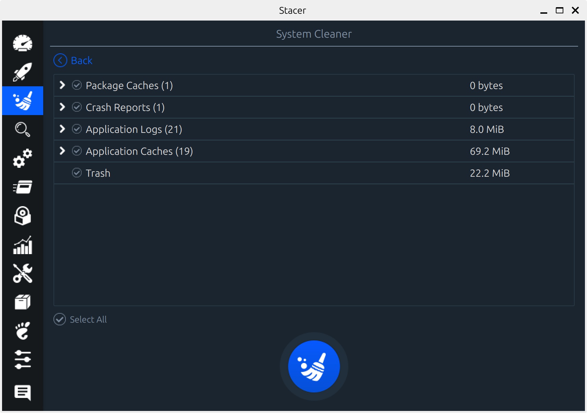Click the Application Logs (21) label
The height and width of the screenshot is (413, 587).
pos(134,129)
